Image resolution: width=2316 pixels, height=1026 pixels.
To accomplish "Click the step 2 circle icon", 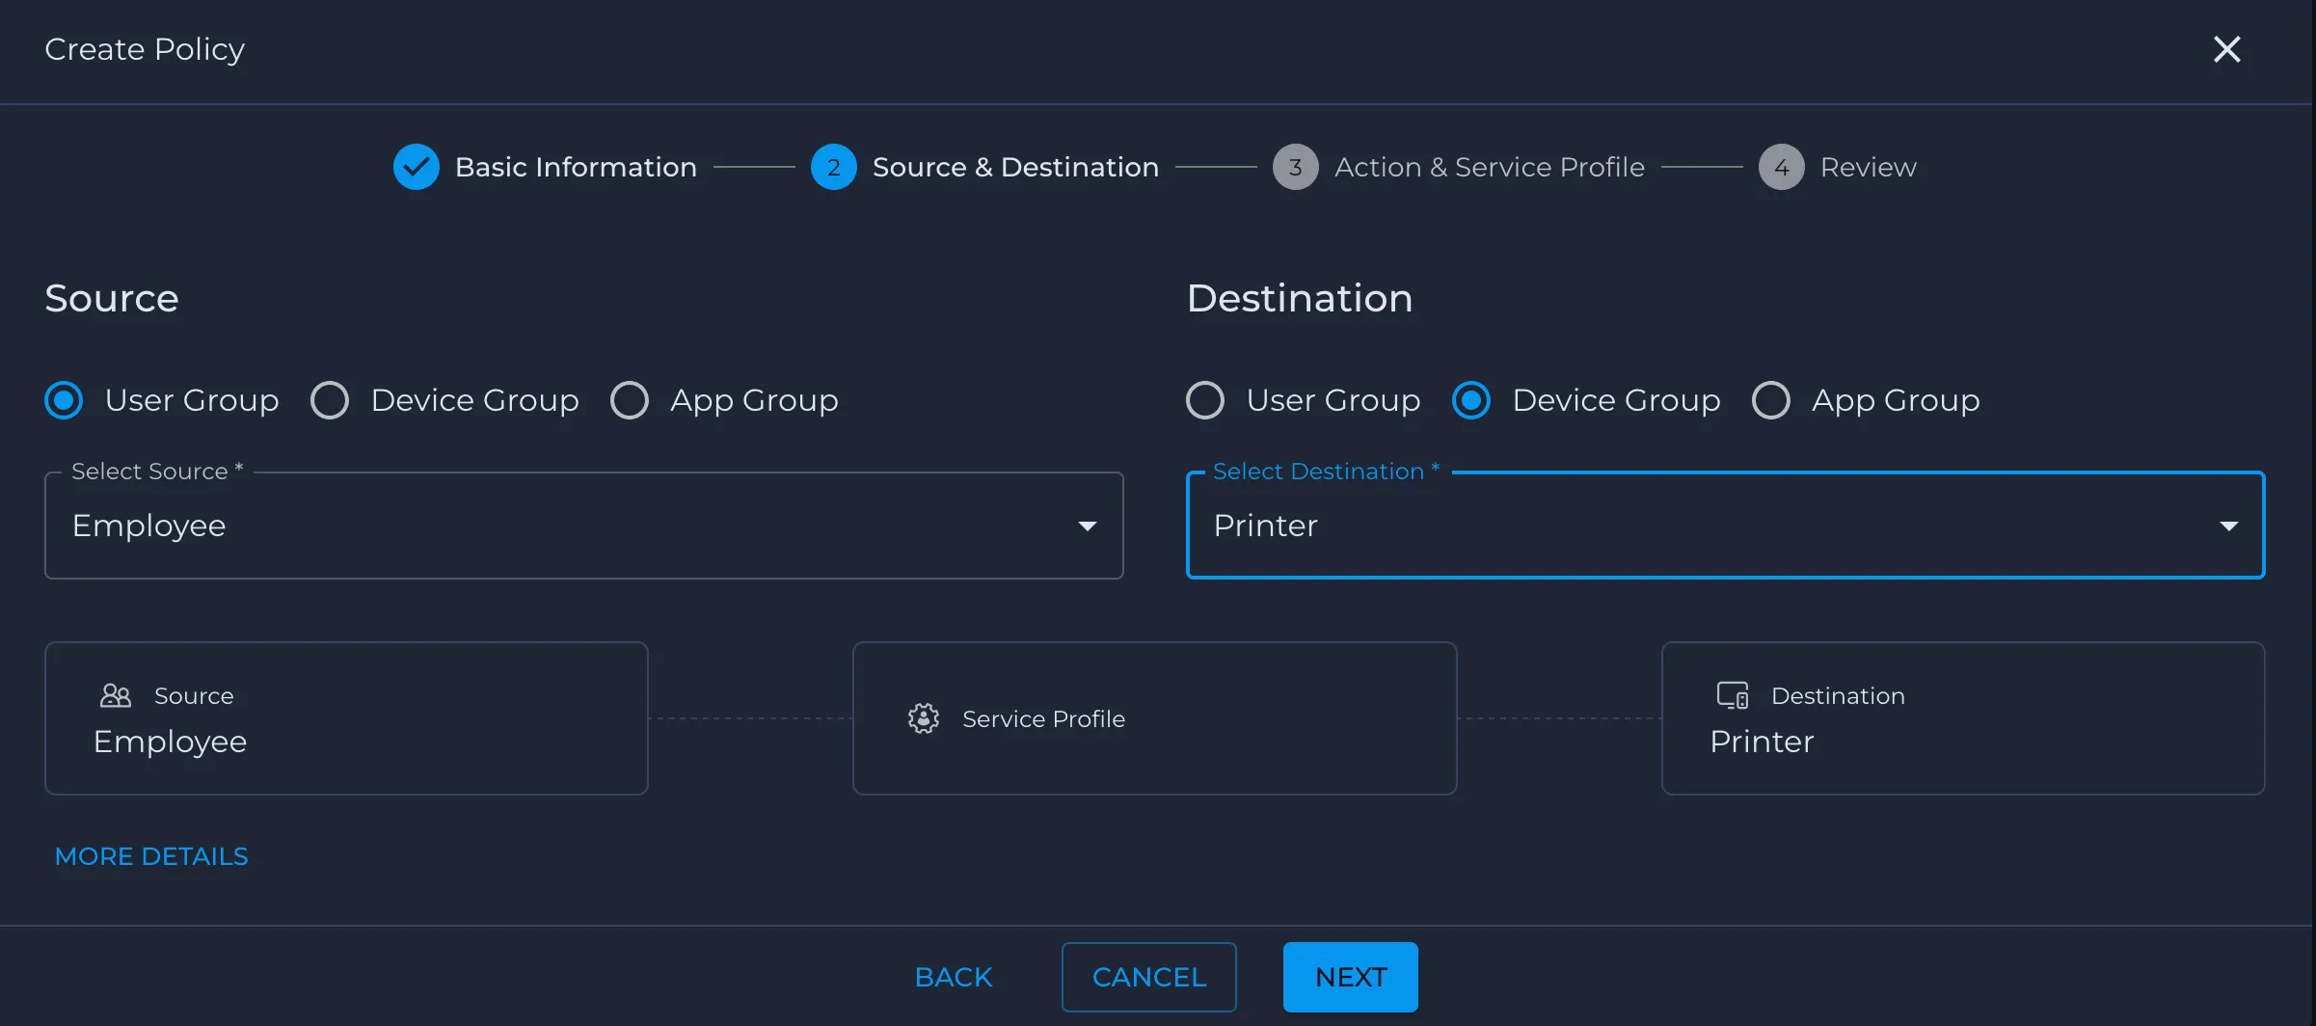I will coord(834,167).
